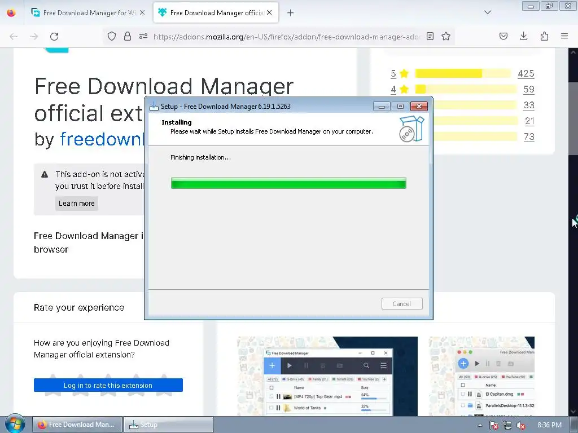Click the four-star rating bar
578x433 pixels.
[x=466, y=89]
